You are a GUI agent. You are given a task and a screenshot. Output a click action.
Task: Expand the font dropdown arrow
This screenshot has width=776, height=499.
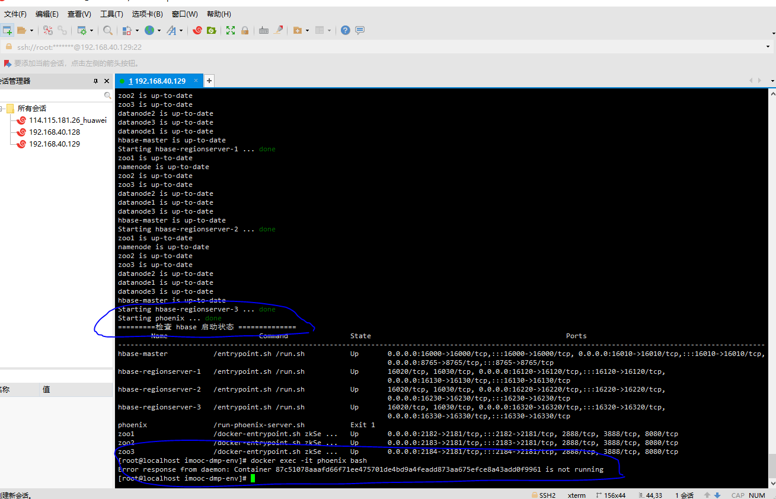[x=181, y=30]
